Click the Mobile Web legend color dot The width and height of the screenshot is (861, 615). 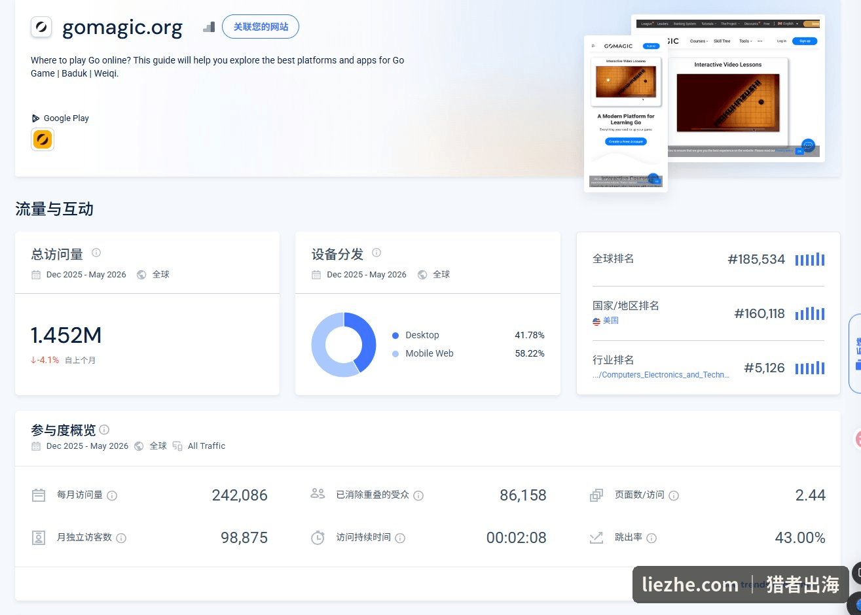pos(395,354)
